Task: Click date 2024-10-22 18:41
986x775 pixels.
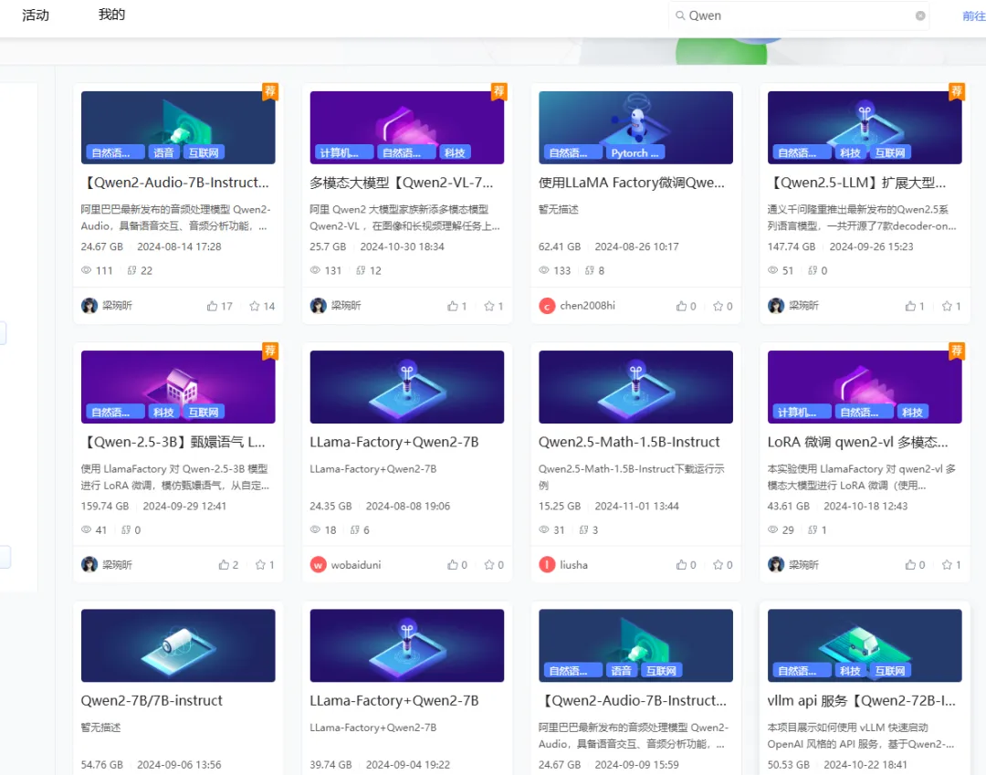Action: coord(865,765)
